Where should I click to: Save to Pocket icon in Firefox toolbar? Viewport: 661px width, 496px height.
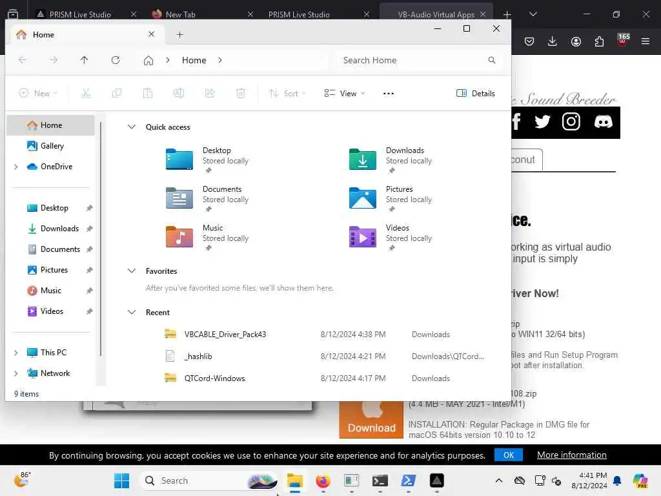click(529, 41)
